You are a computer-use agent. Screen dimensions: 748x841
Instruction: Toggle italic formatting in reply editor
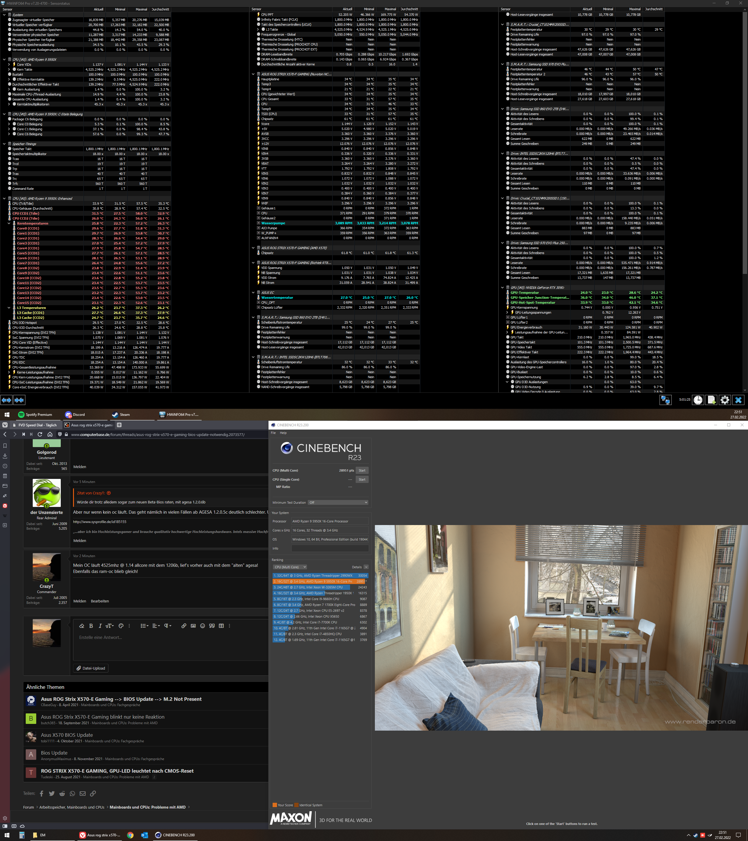tap(100, 626)
